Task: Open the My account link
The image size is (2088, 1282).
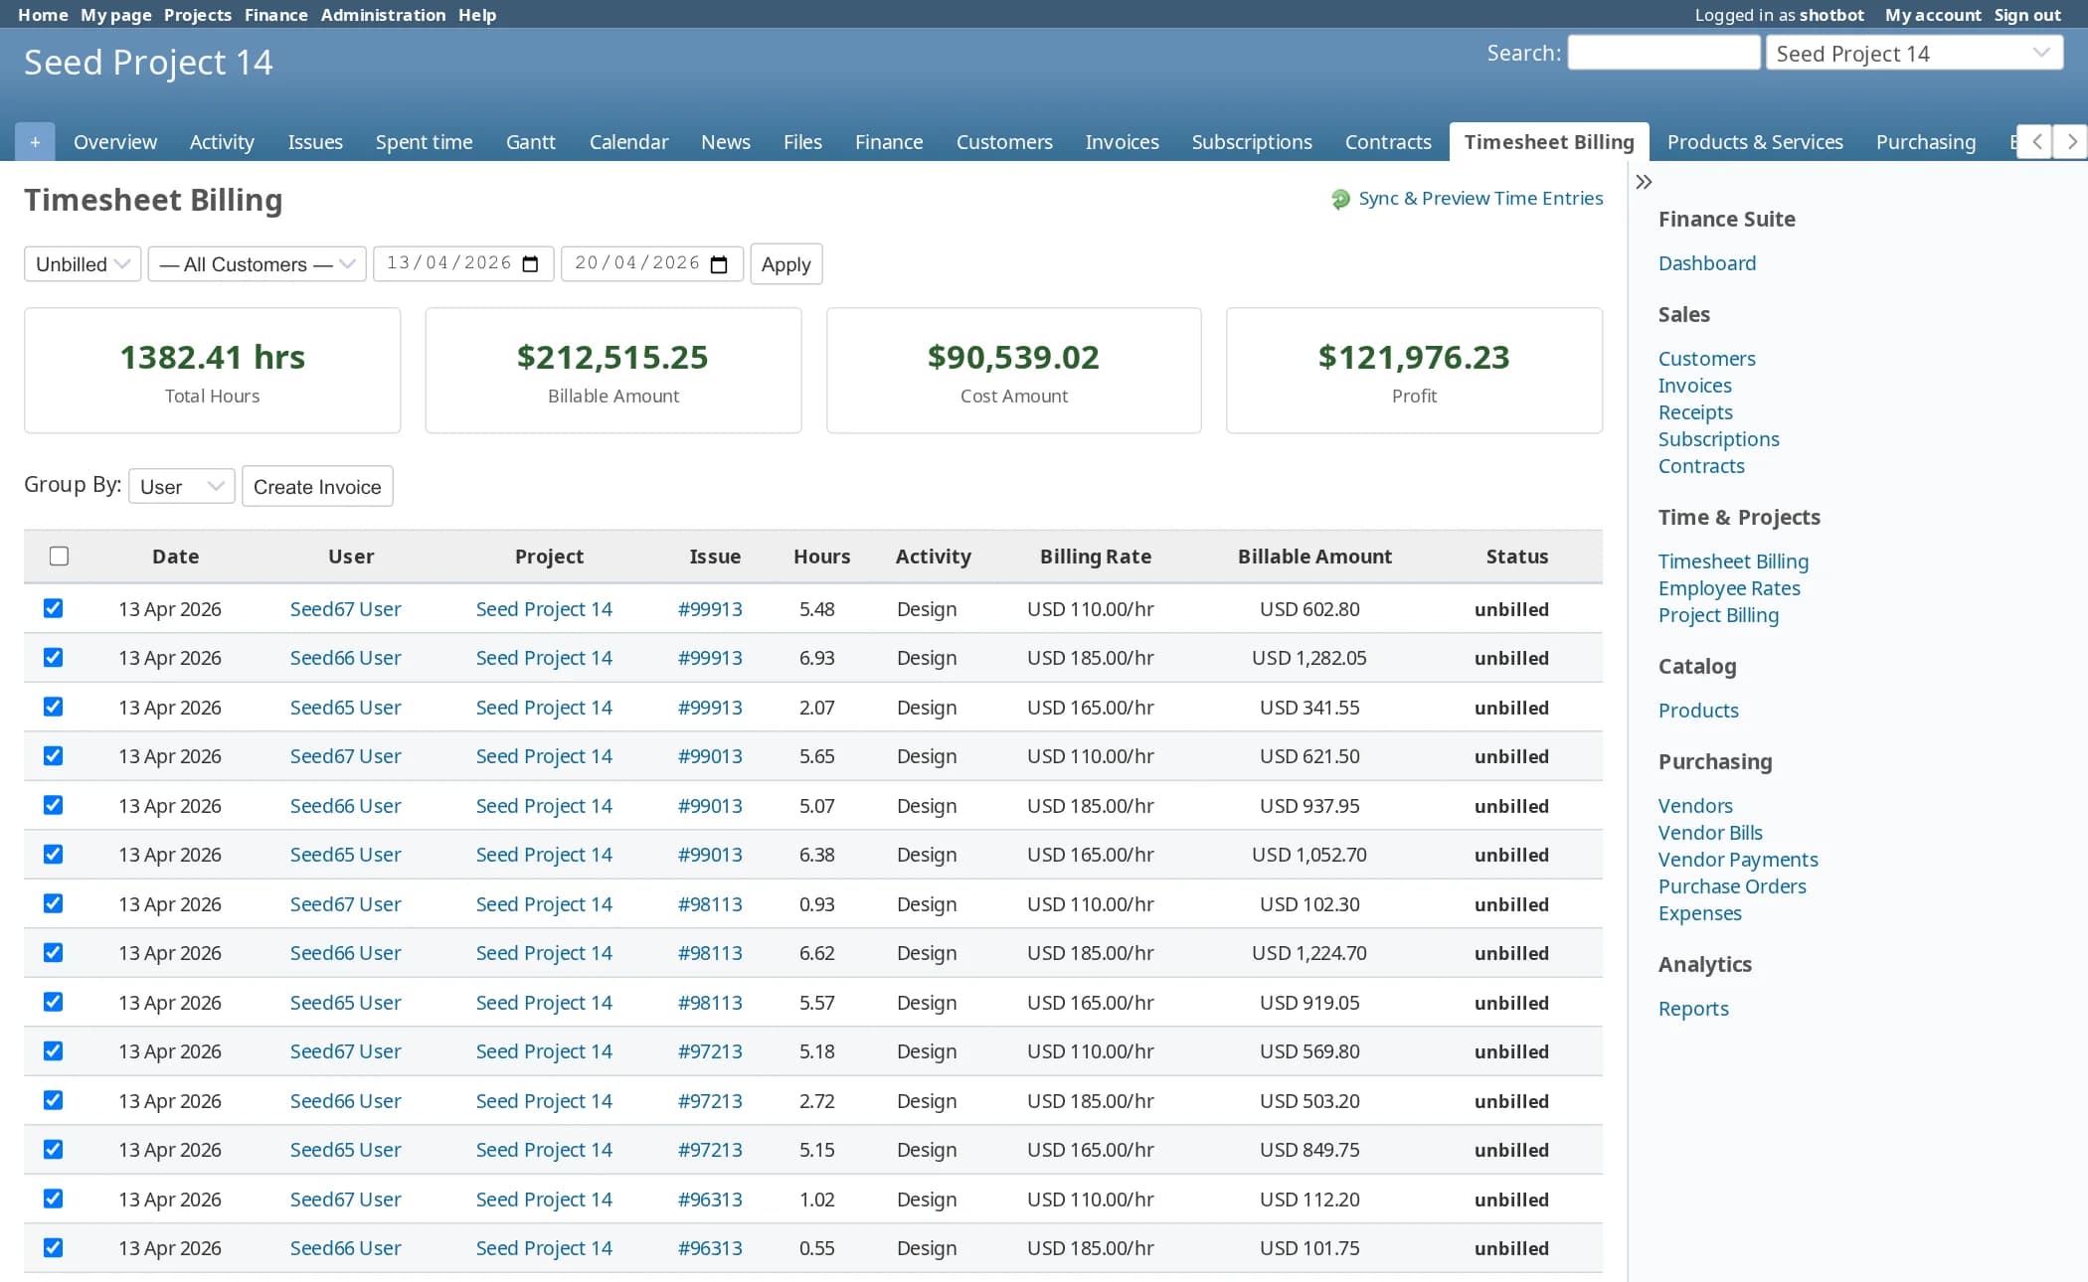Action: [x=1933, y=15]
